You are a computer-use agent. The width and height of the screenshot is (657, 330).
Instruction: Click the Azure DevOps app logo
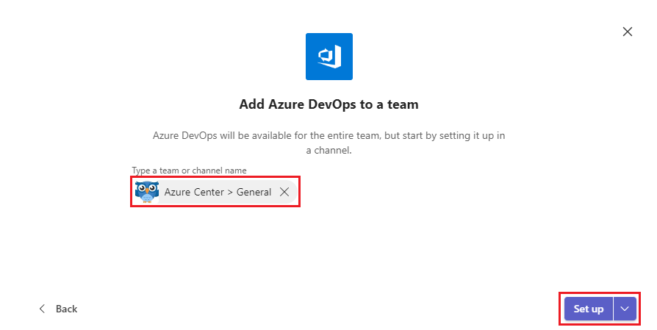tap(329, 57)
